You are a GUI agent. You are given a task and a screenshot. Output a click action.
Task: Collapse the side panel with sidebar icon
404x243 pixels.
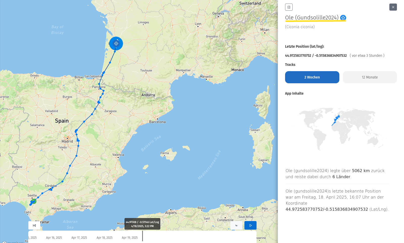[289, 7]
